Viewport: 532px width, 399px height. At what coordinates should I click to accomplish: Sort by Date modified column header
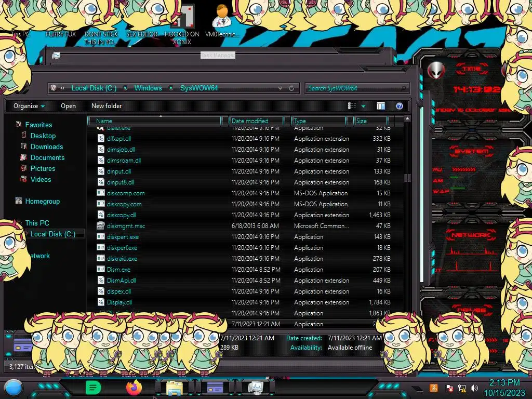[x=256, y=121]
